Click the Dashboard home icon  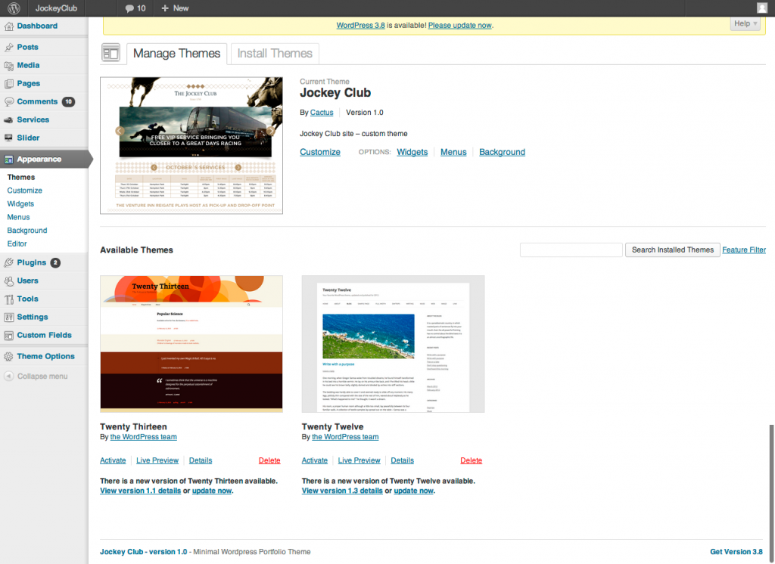tap(9, 26)
